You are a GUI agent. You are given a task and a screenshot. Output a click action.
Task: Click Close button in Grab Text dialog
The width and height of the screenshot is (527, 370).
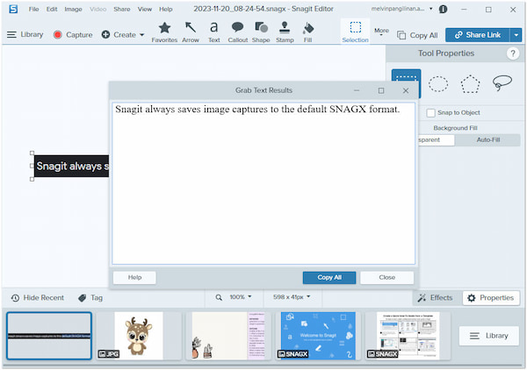[386, 278]
